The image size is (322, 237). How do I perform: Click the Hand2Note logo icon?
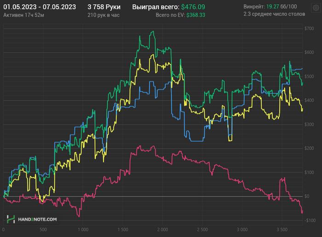click(11, 219)
